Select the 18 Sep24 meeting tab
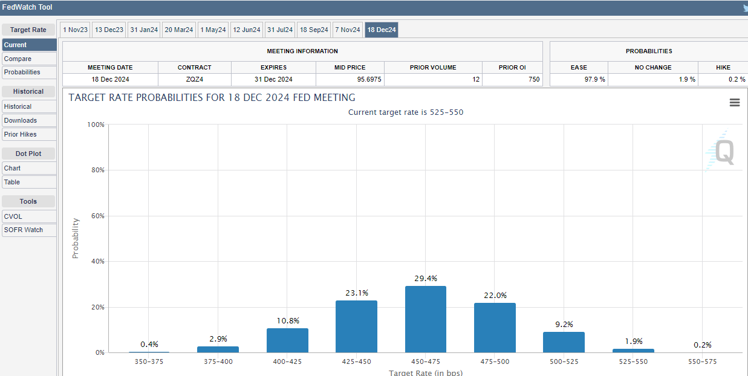748x376 pixels. click(313, 29)
